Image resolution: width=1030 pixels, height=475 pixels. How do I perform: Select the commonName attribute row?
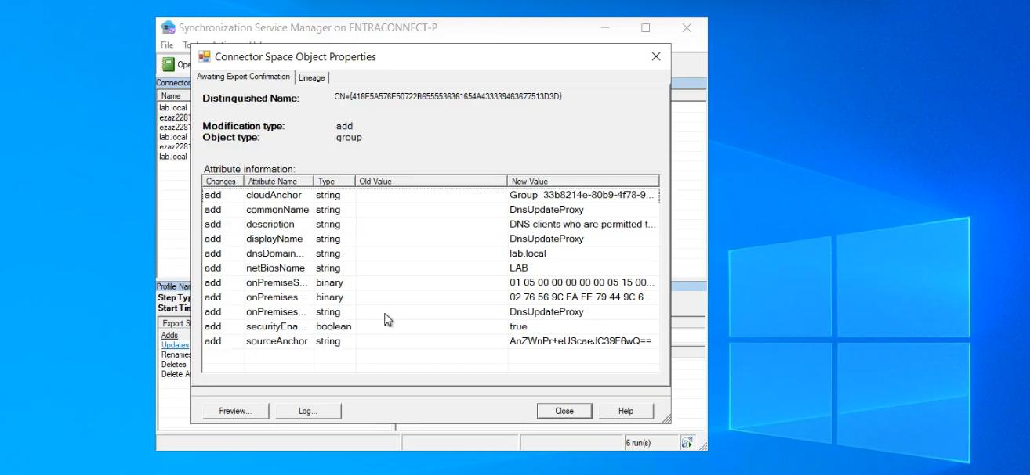[430, 210]
